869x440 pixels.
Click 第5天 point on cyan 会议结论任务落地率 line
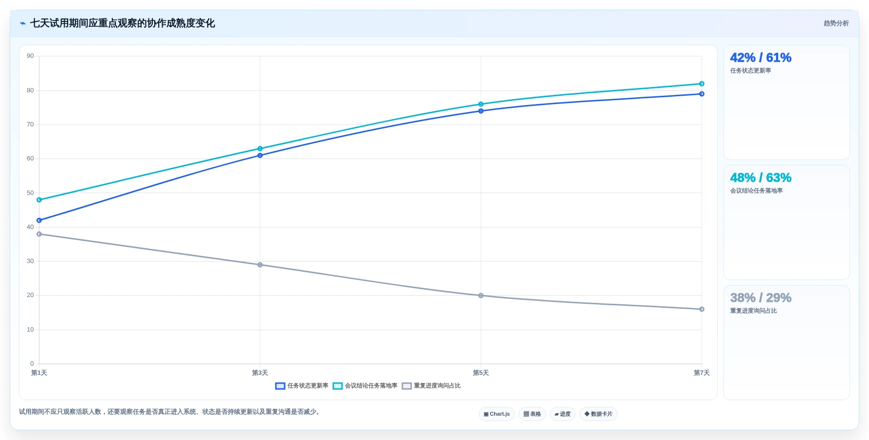click(x=481, y=104)
